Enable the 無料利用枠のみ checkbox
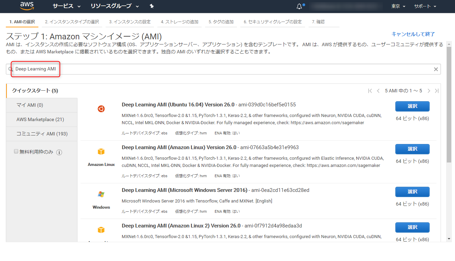 click(16, 151)
